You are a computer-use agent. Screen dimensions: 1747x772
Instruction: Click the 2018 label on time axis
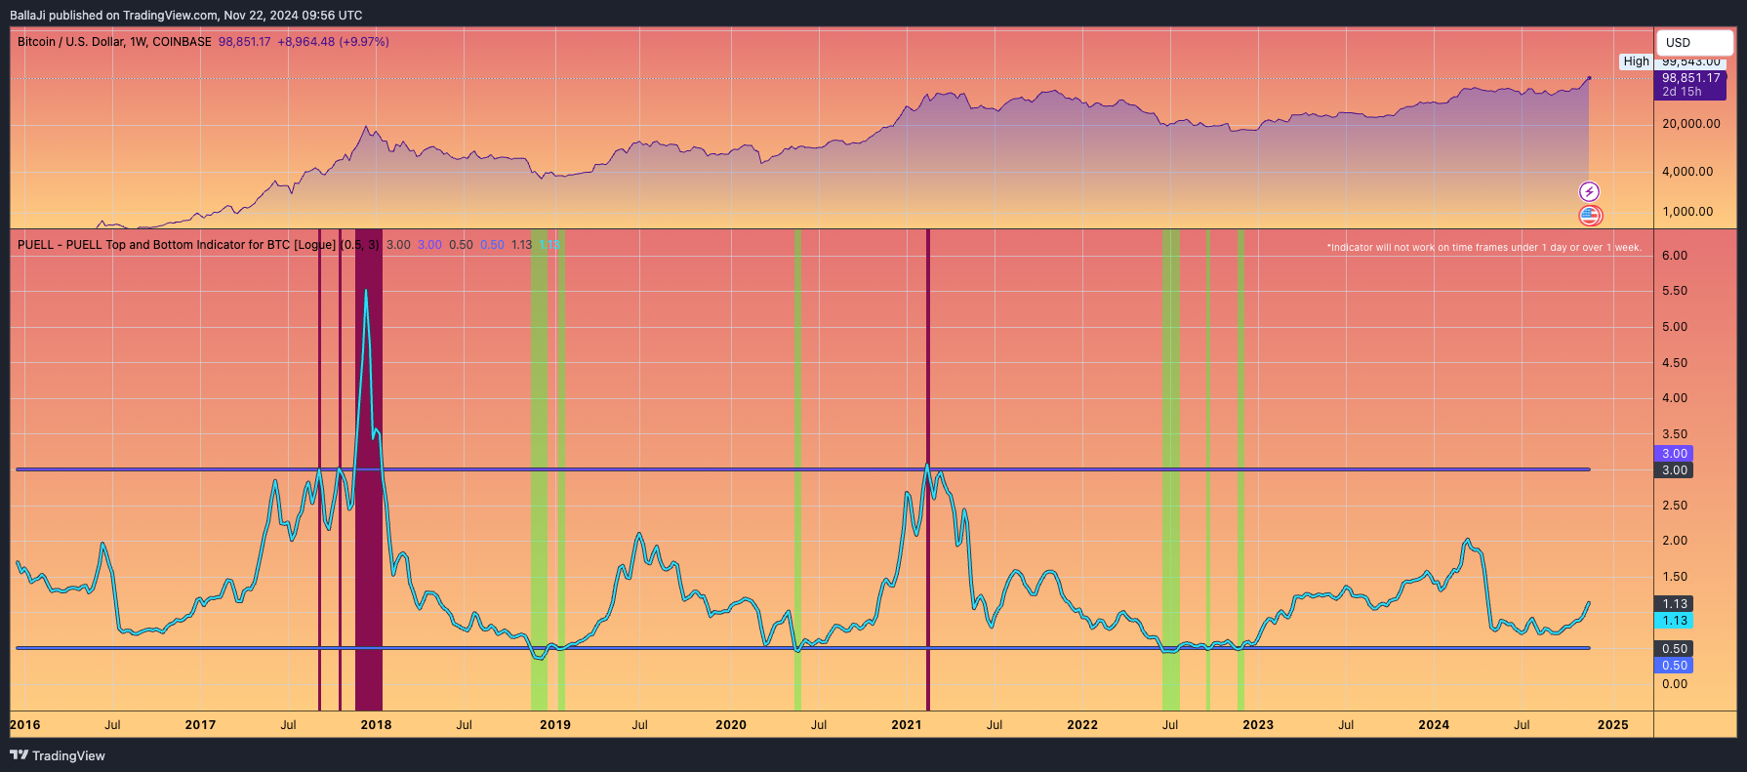click(x=376, y=725)
